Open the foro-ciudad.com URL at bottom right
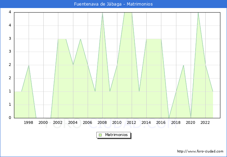227x157 pixels. pyautogui.click(x=200, y=151)
